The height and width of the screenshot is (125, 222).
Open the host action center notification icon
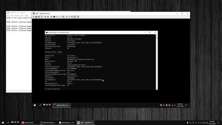coord(218,123)
